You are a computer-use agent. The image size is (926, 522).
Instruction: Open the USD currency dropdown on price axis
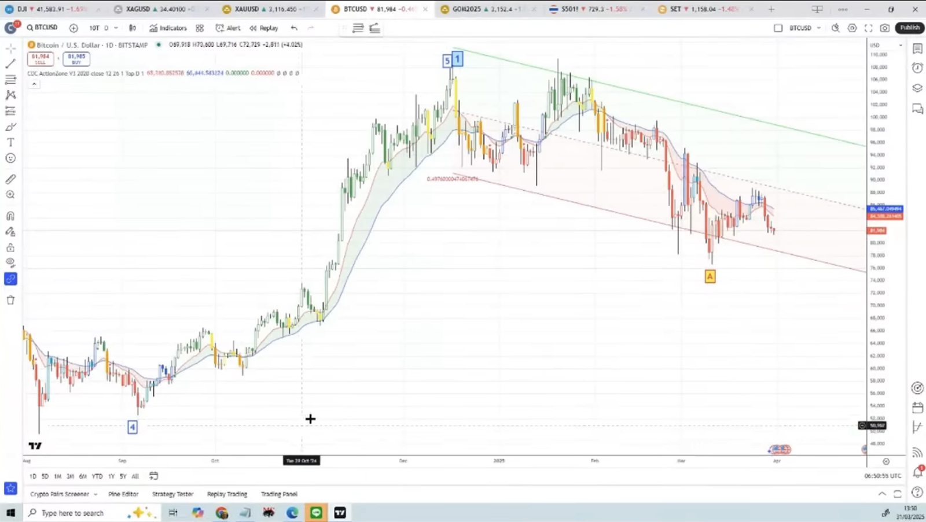(900, 45)
